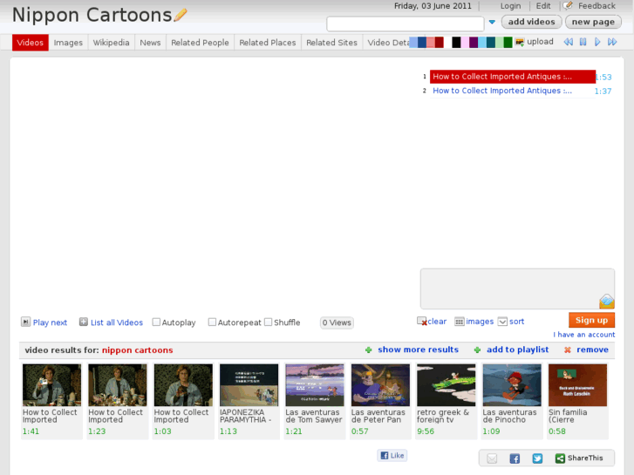Click the red X remove icon

(x=568, y=350)
